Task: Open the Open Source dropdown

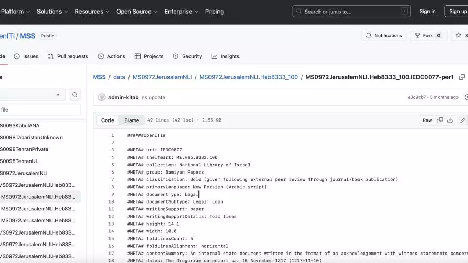Action: click(x=137, y=12)
